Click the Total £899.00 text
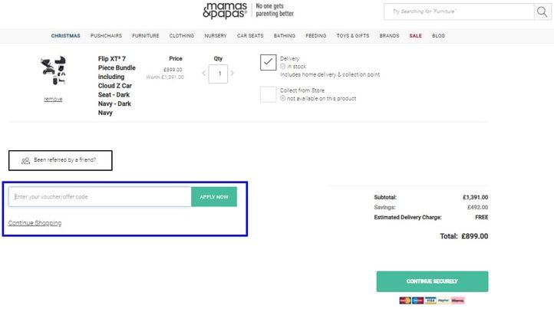Viewport: 554px width, 309px height. (x=464, y=236)
